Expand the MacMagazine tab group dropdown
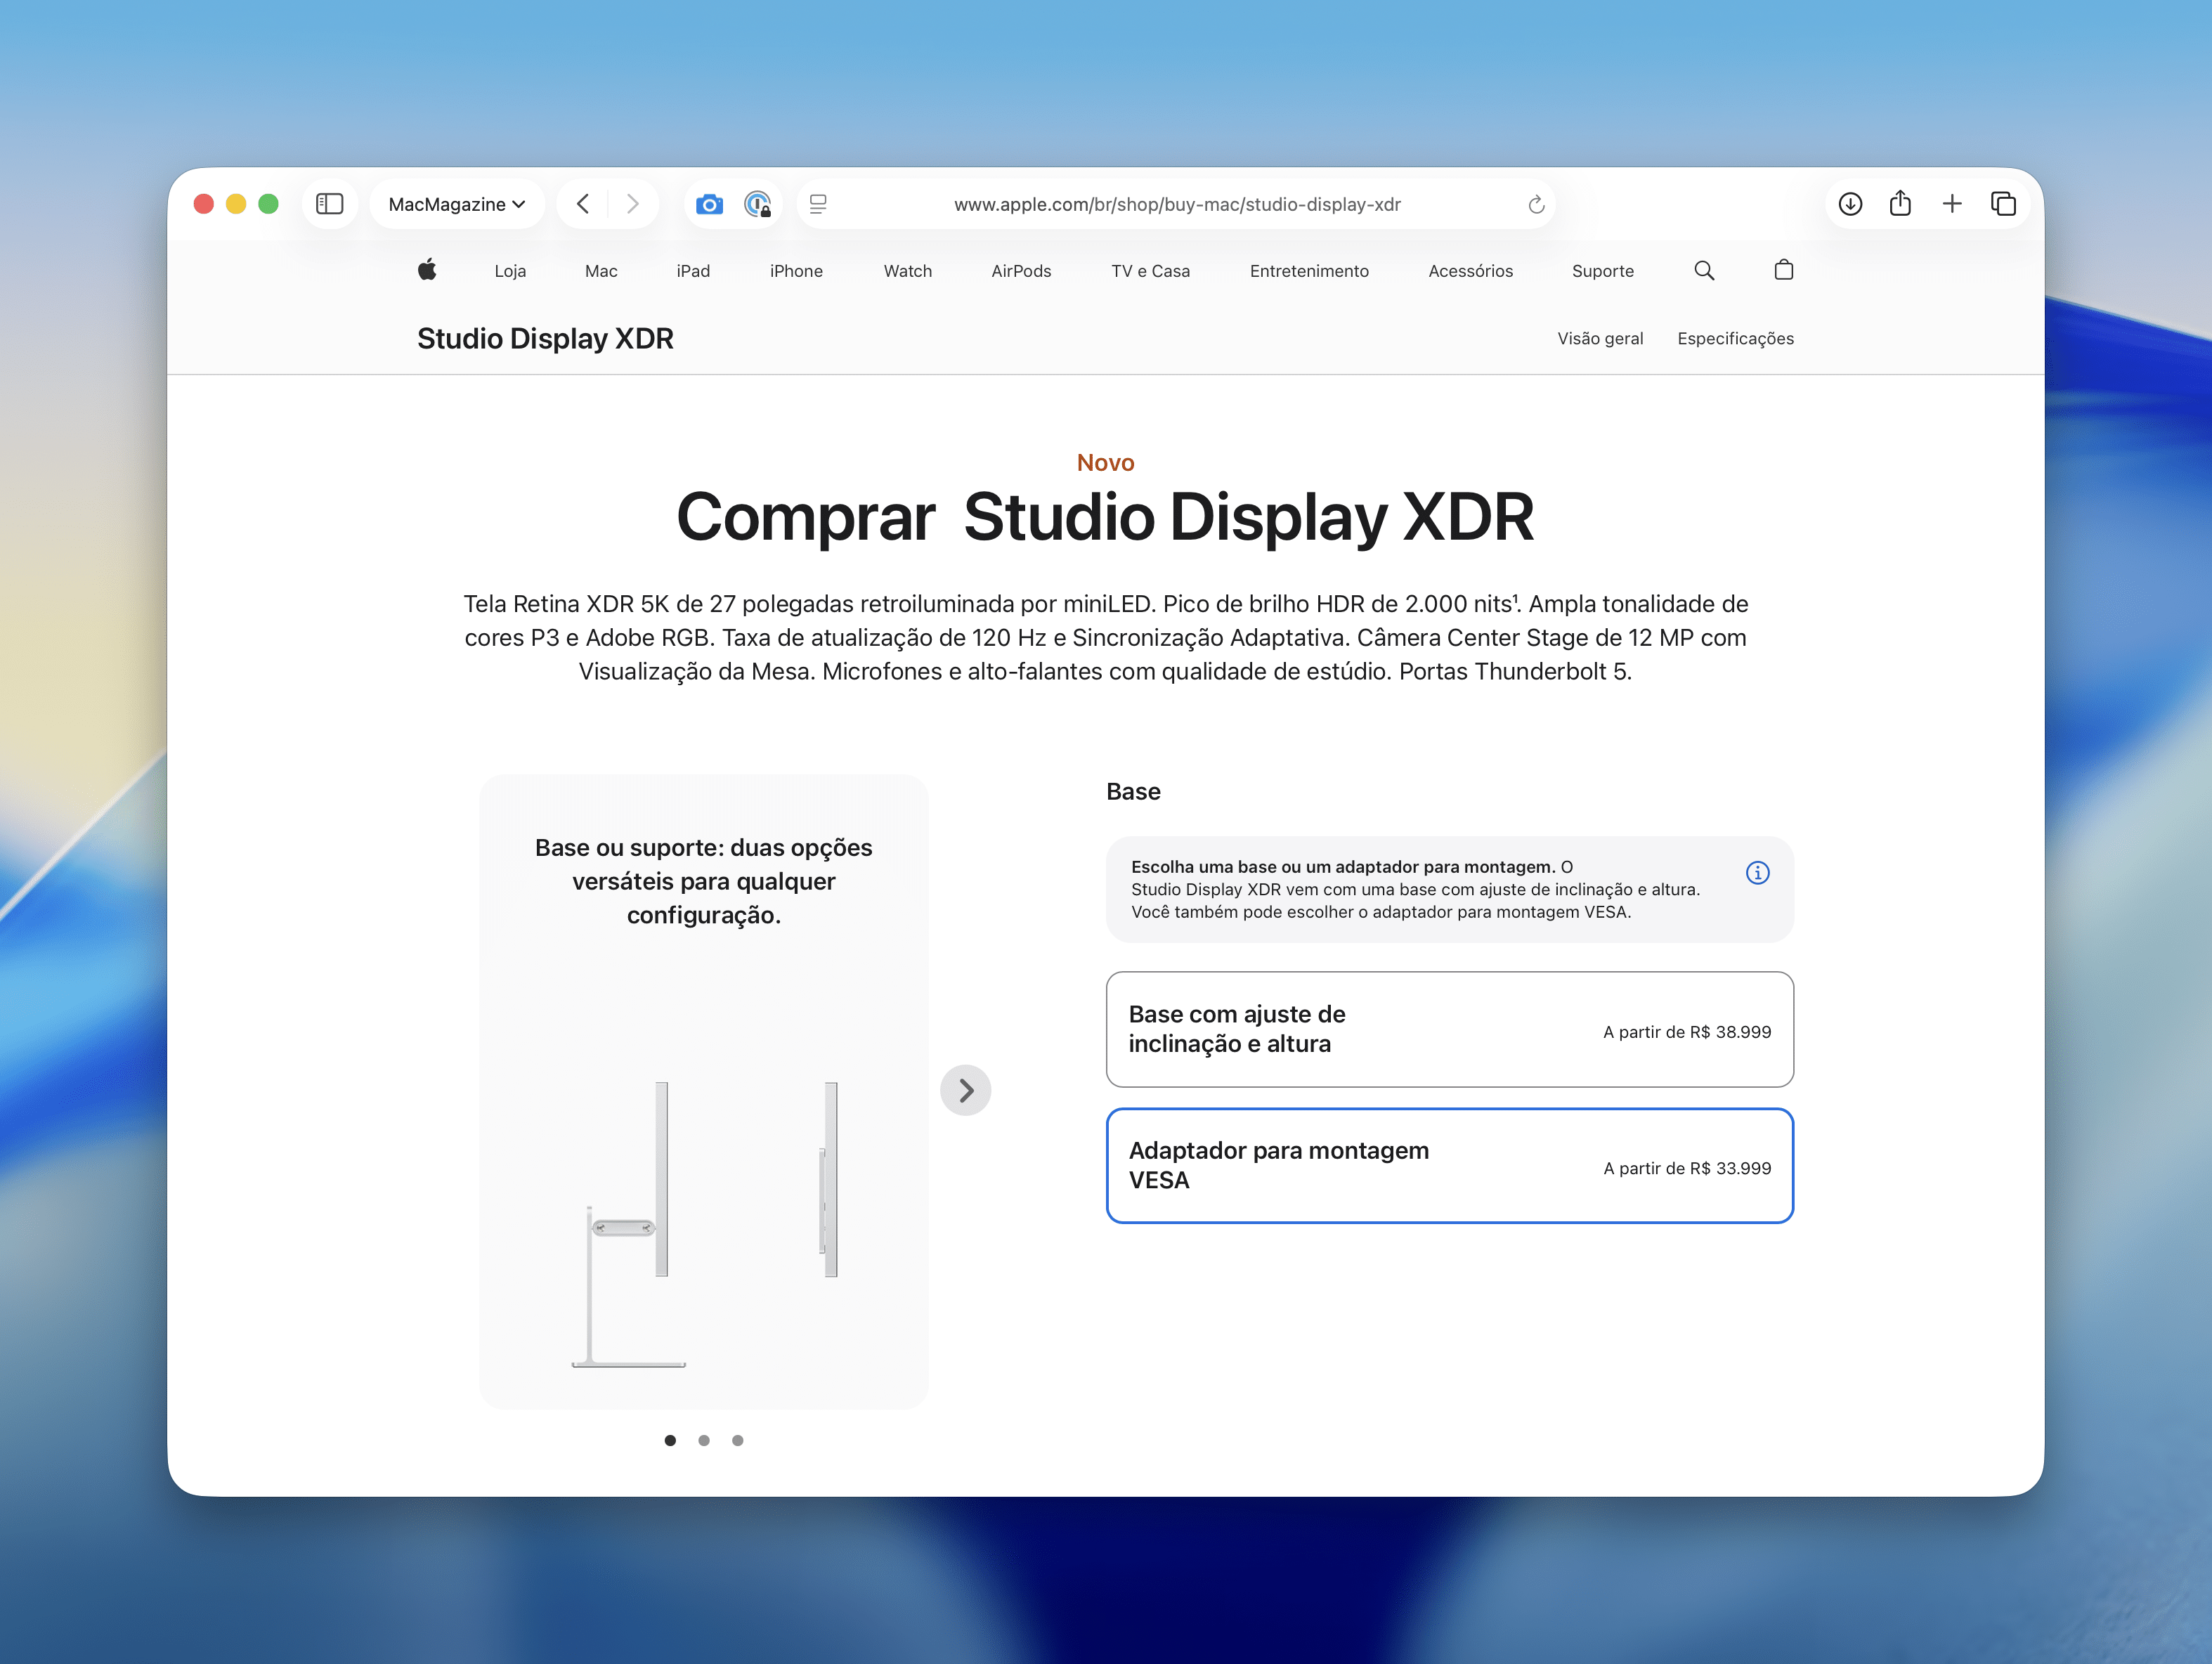Screen dimensions: 2212x1664 point(457,204)
